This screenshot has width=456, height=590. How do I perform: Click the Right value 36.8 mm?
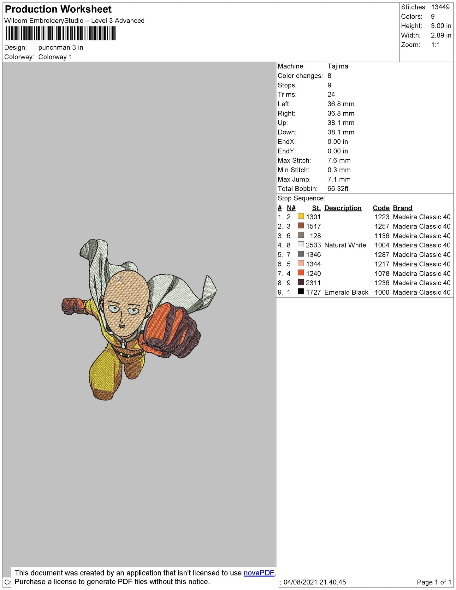[341, 114]
